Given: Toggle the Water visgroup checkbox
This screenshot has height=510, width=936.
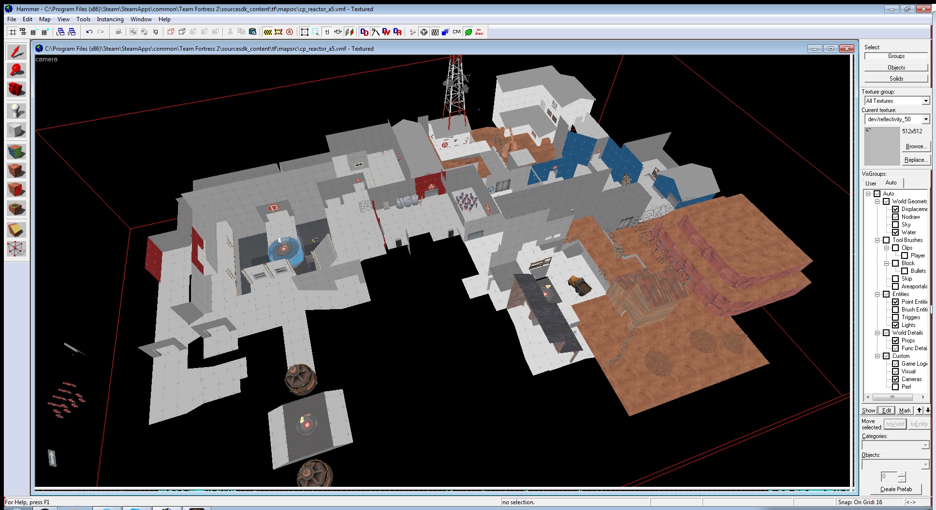Looking at the screenshot, I should 895,232.
